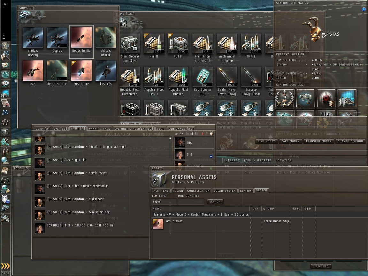Collapse the Isanamo XIV station asset group
368x276 pixels.
(201, 215)
